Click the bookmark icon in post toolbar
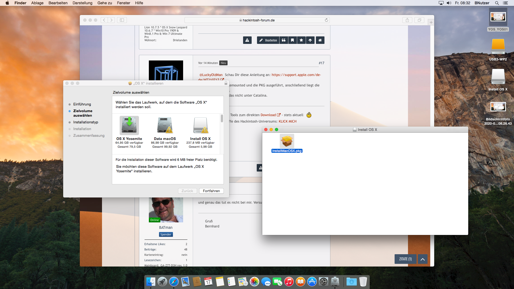 tap(292, 40)
